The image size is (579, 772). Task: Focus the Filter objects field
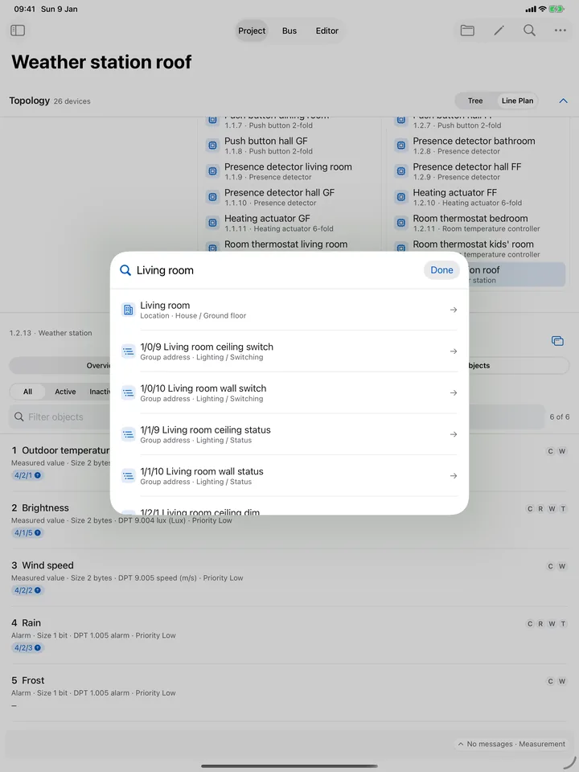point(62,417)
